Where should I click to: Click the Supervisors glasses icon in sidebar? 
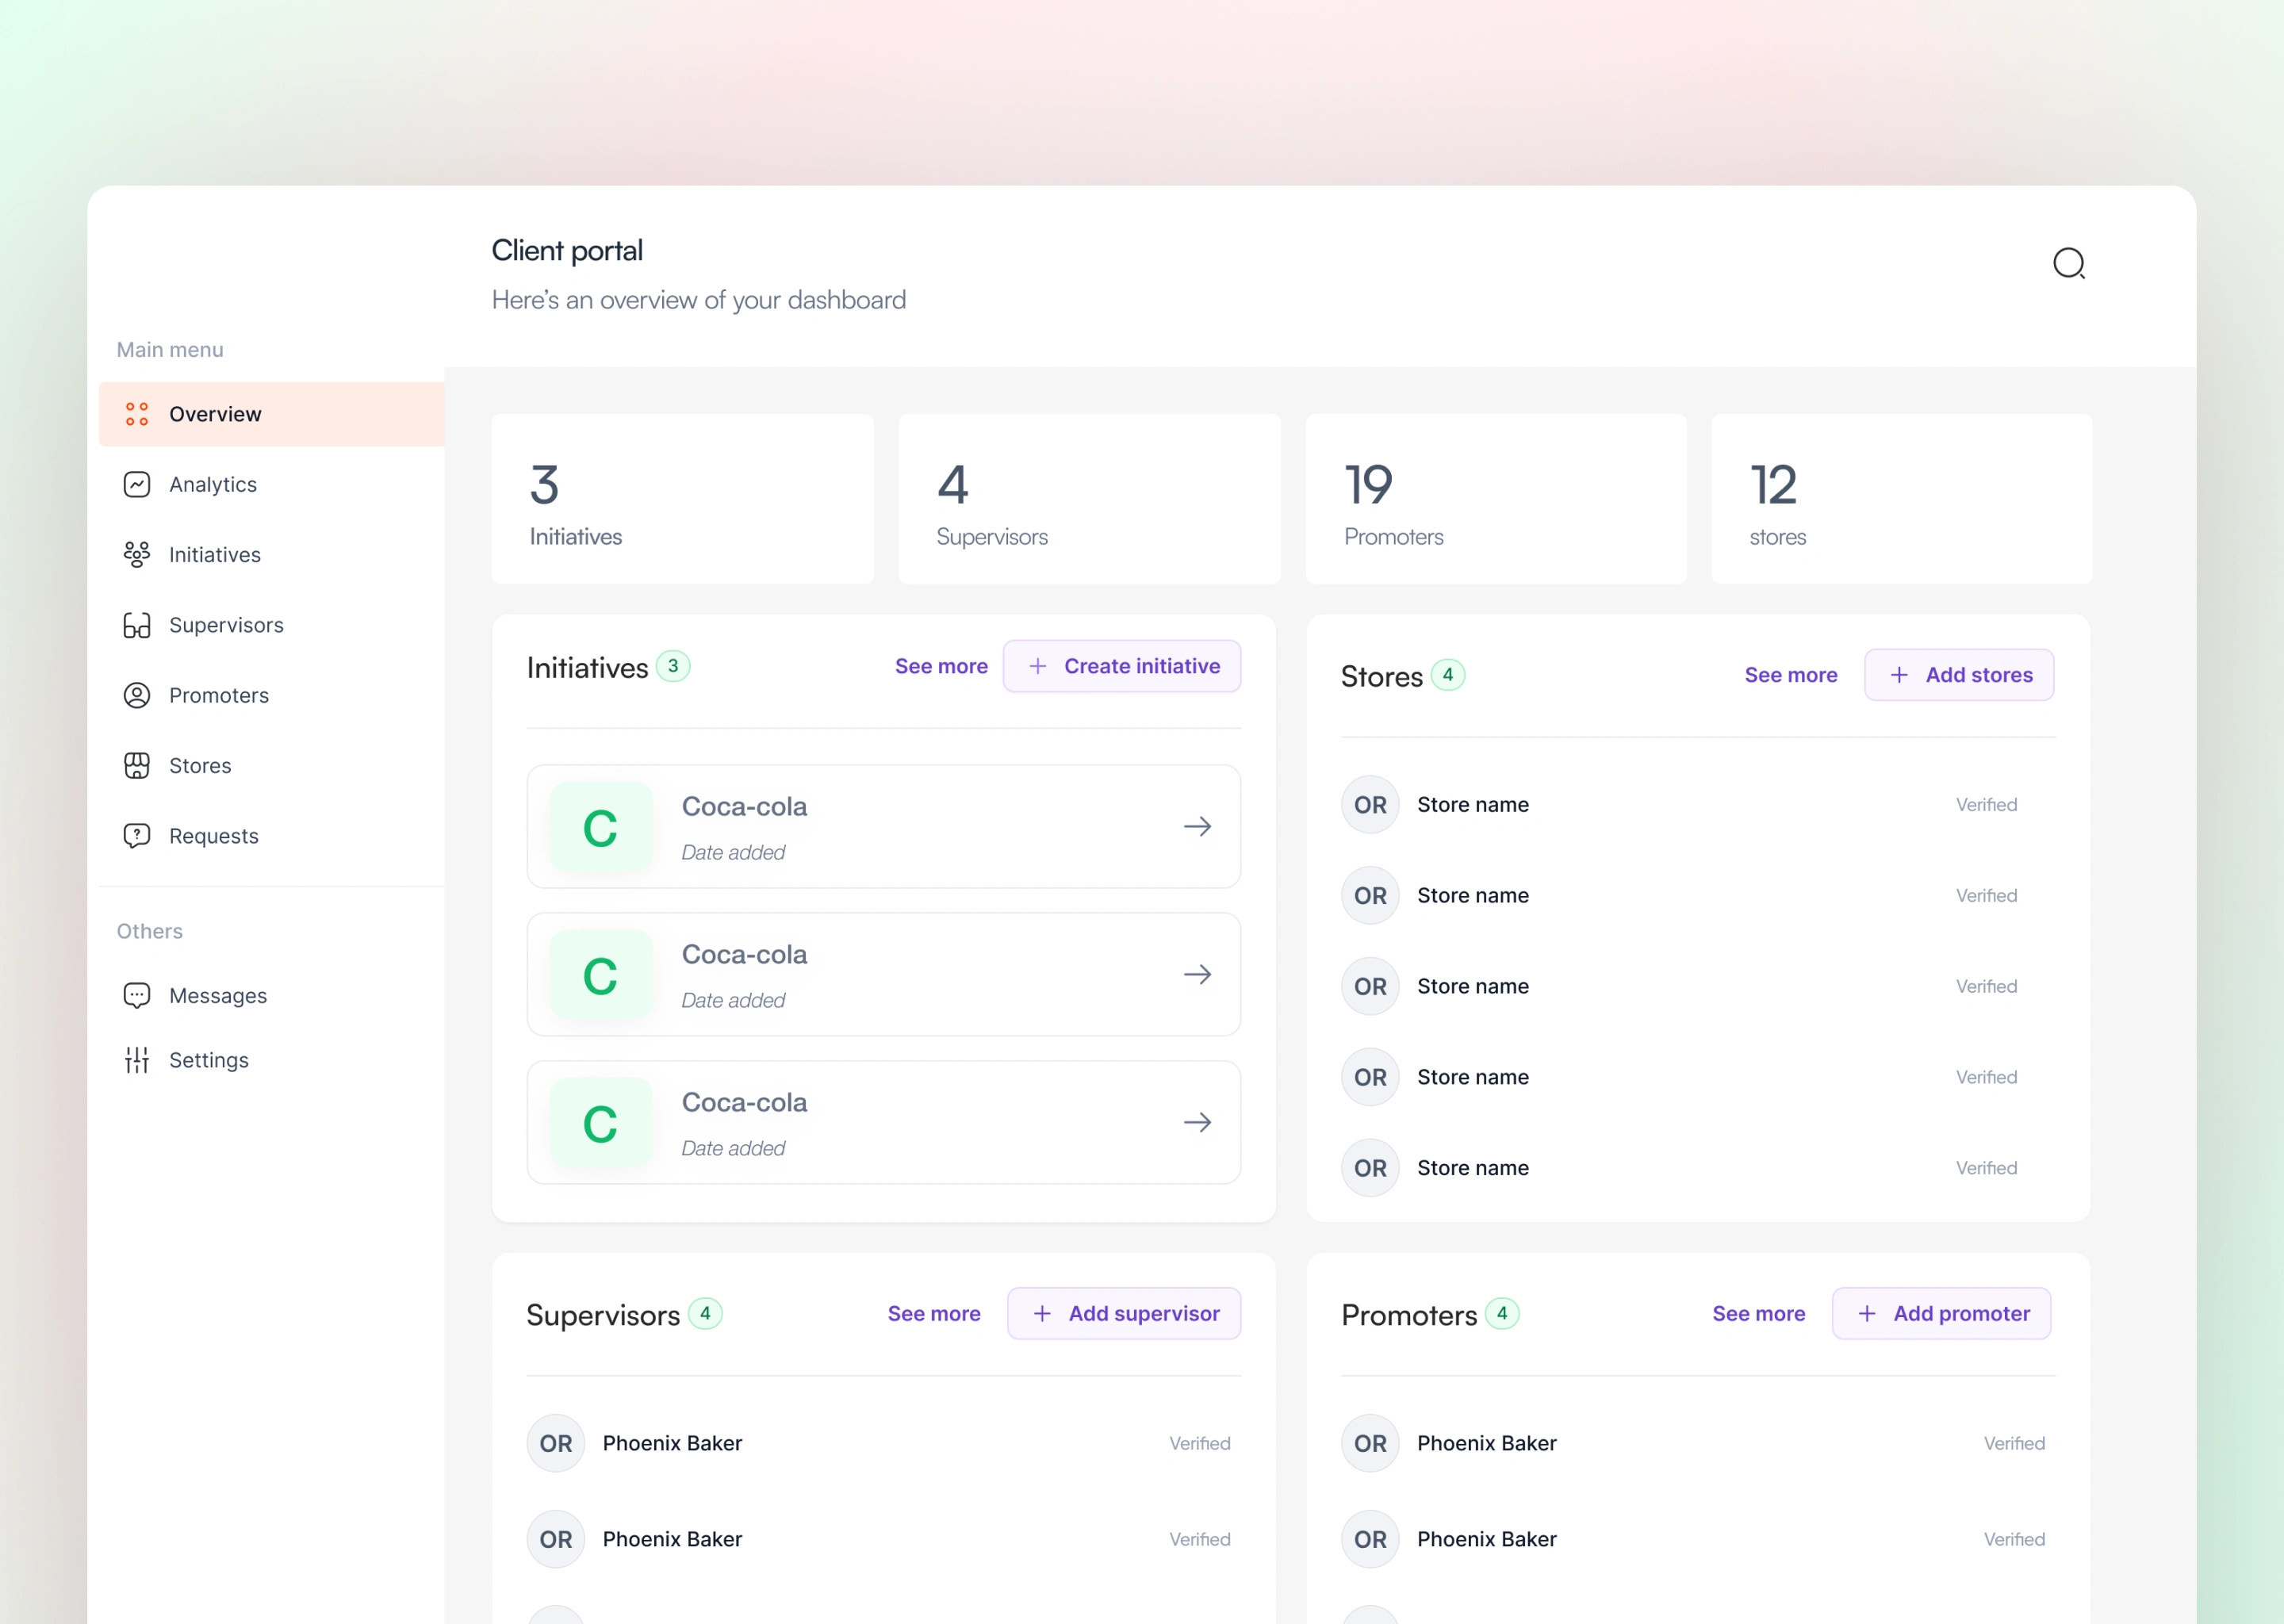pos(137,625)
